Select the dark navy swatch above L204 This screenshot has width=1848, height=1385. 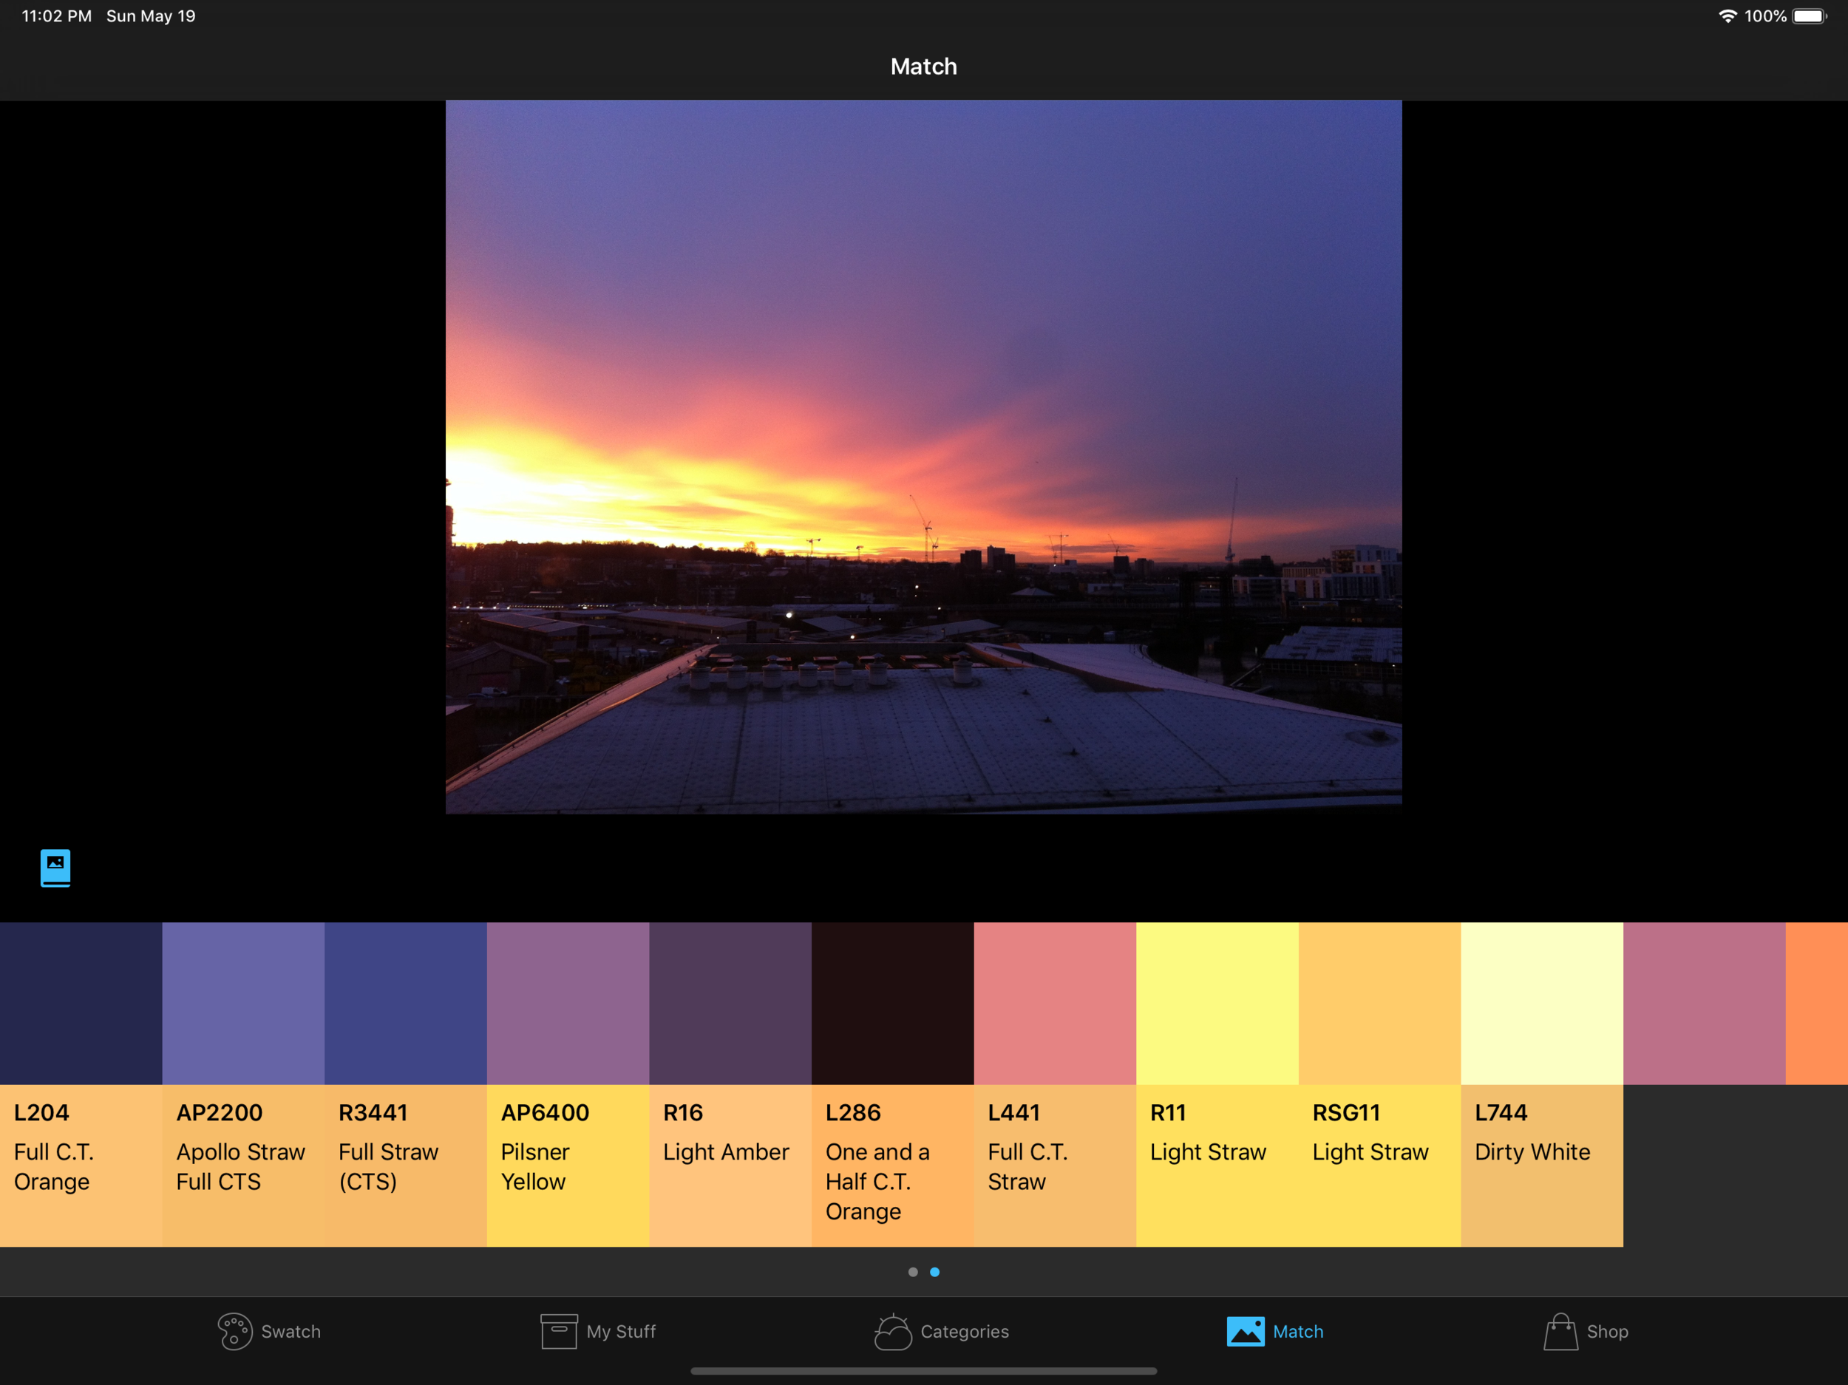81,1003
